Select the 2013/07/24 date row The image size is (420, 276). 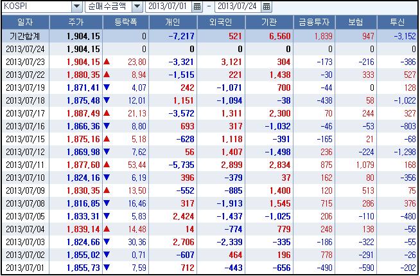click(210, 49)
